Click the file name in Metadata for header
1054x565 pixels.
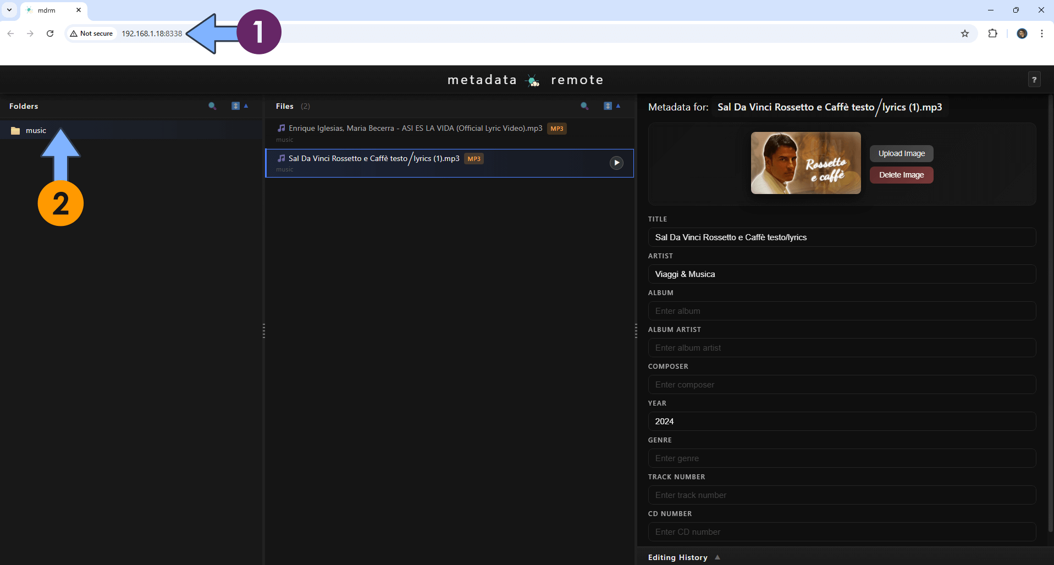pyautogui.click(x=830, y=107)
